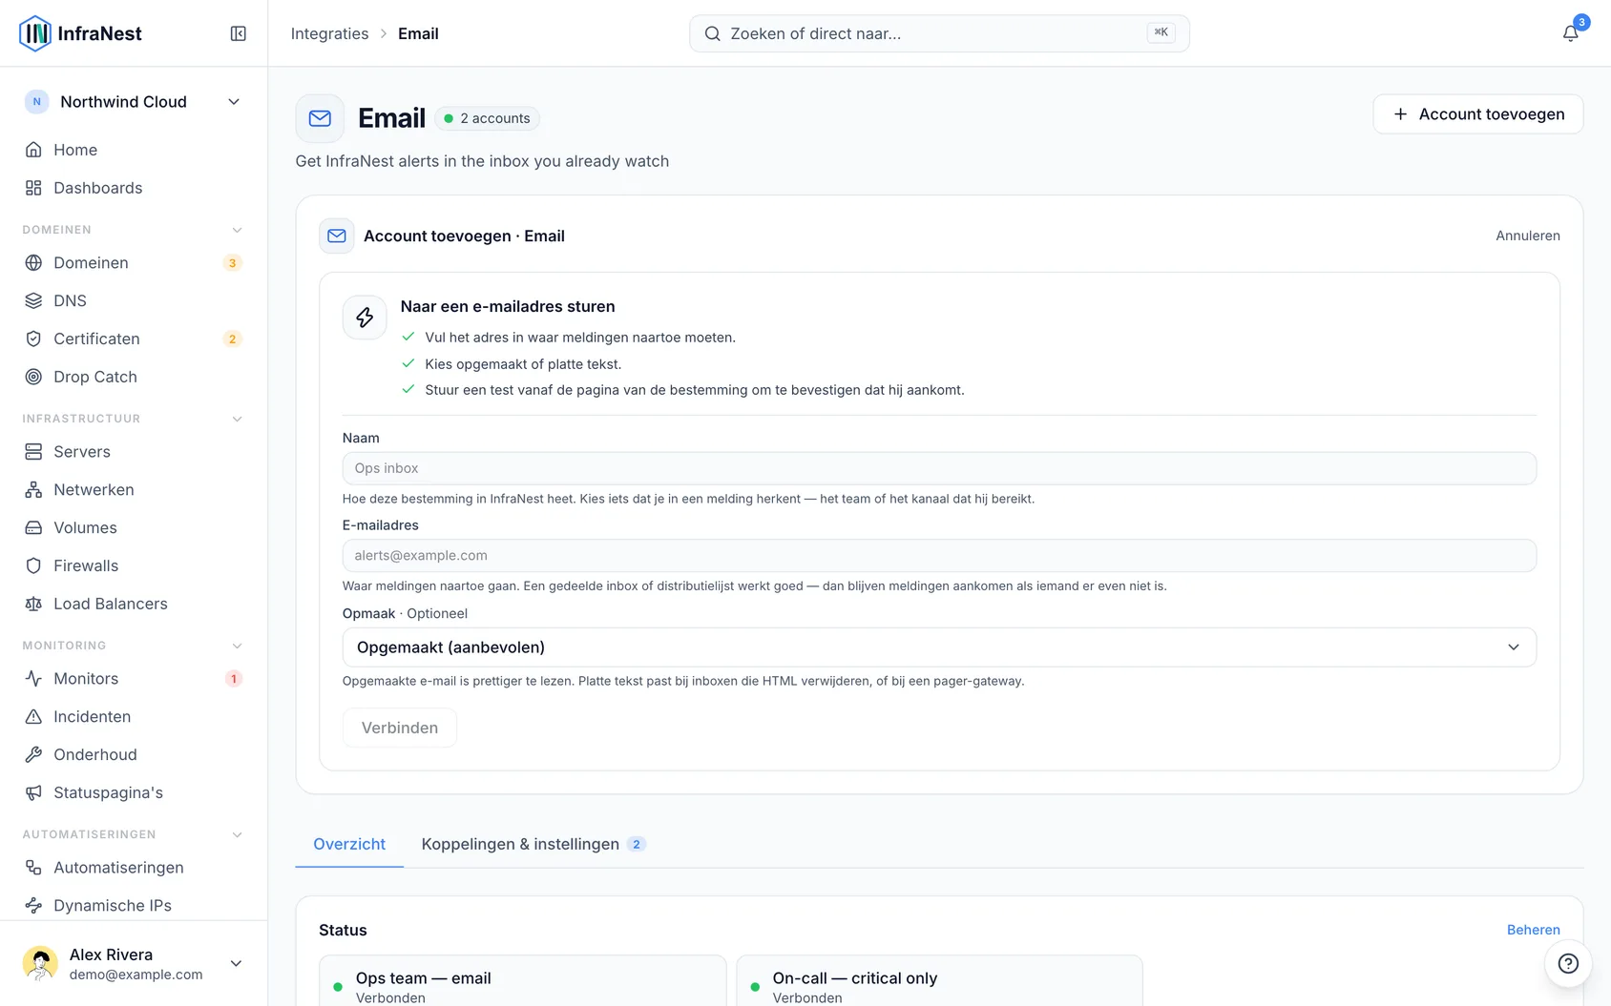Collapse the INFRASTRUCTUUR sidebar section

237,419
